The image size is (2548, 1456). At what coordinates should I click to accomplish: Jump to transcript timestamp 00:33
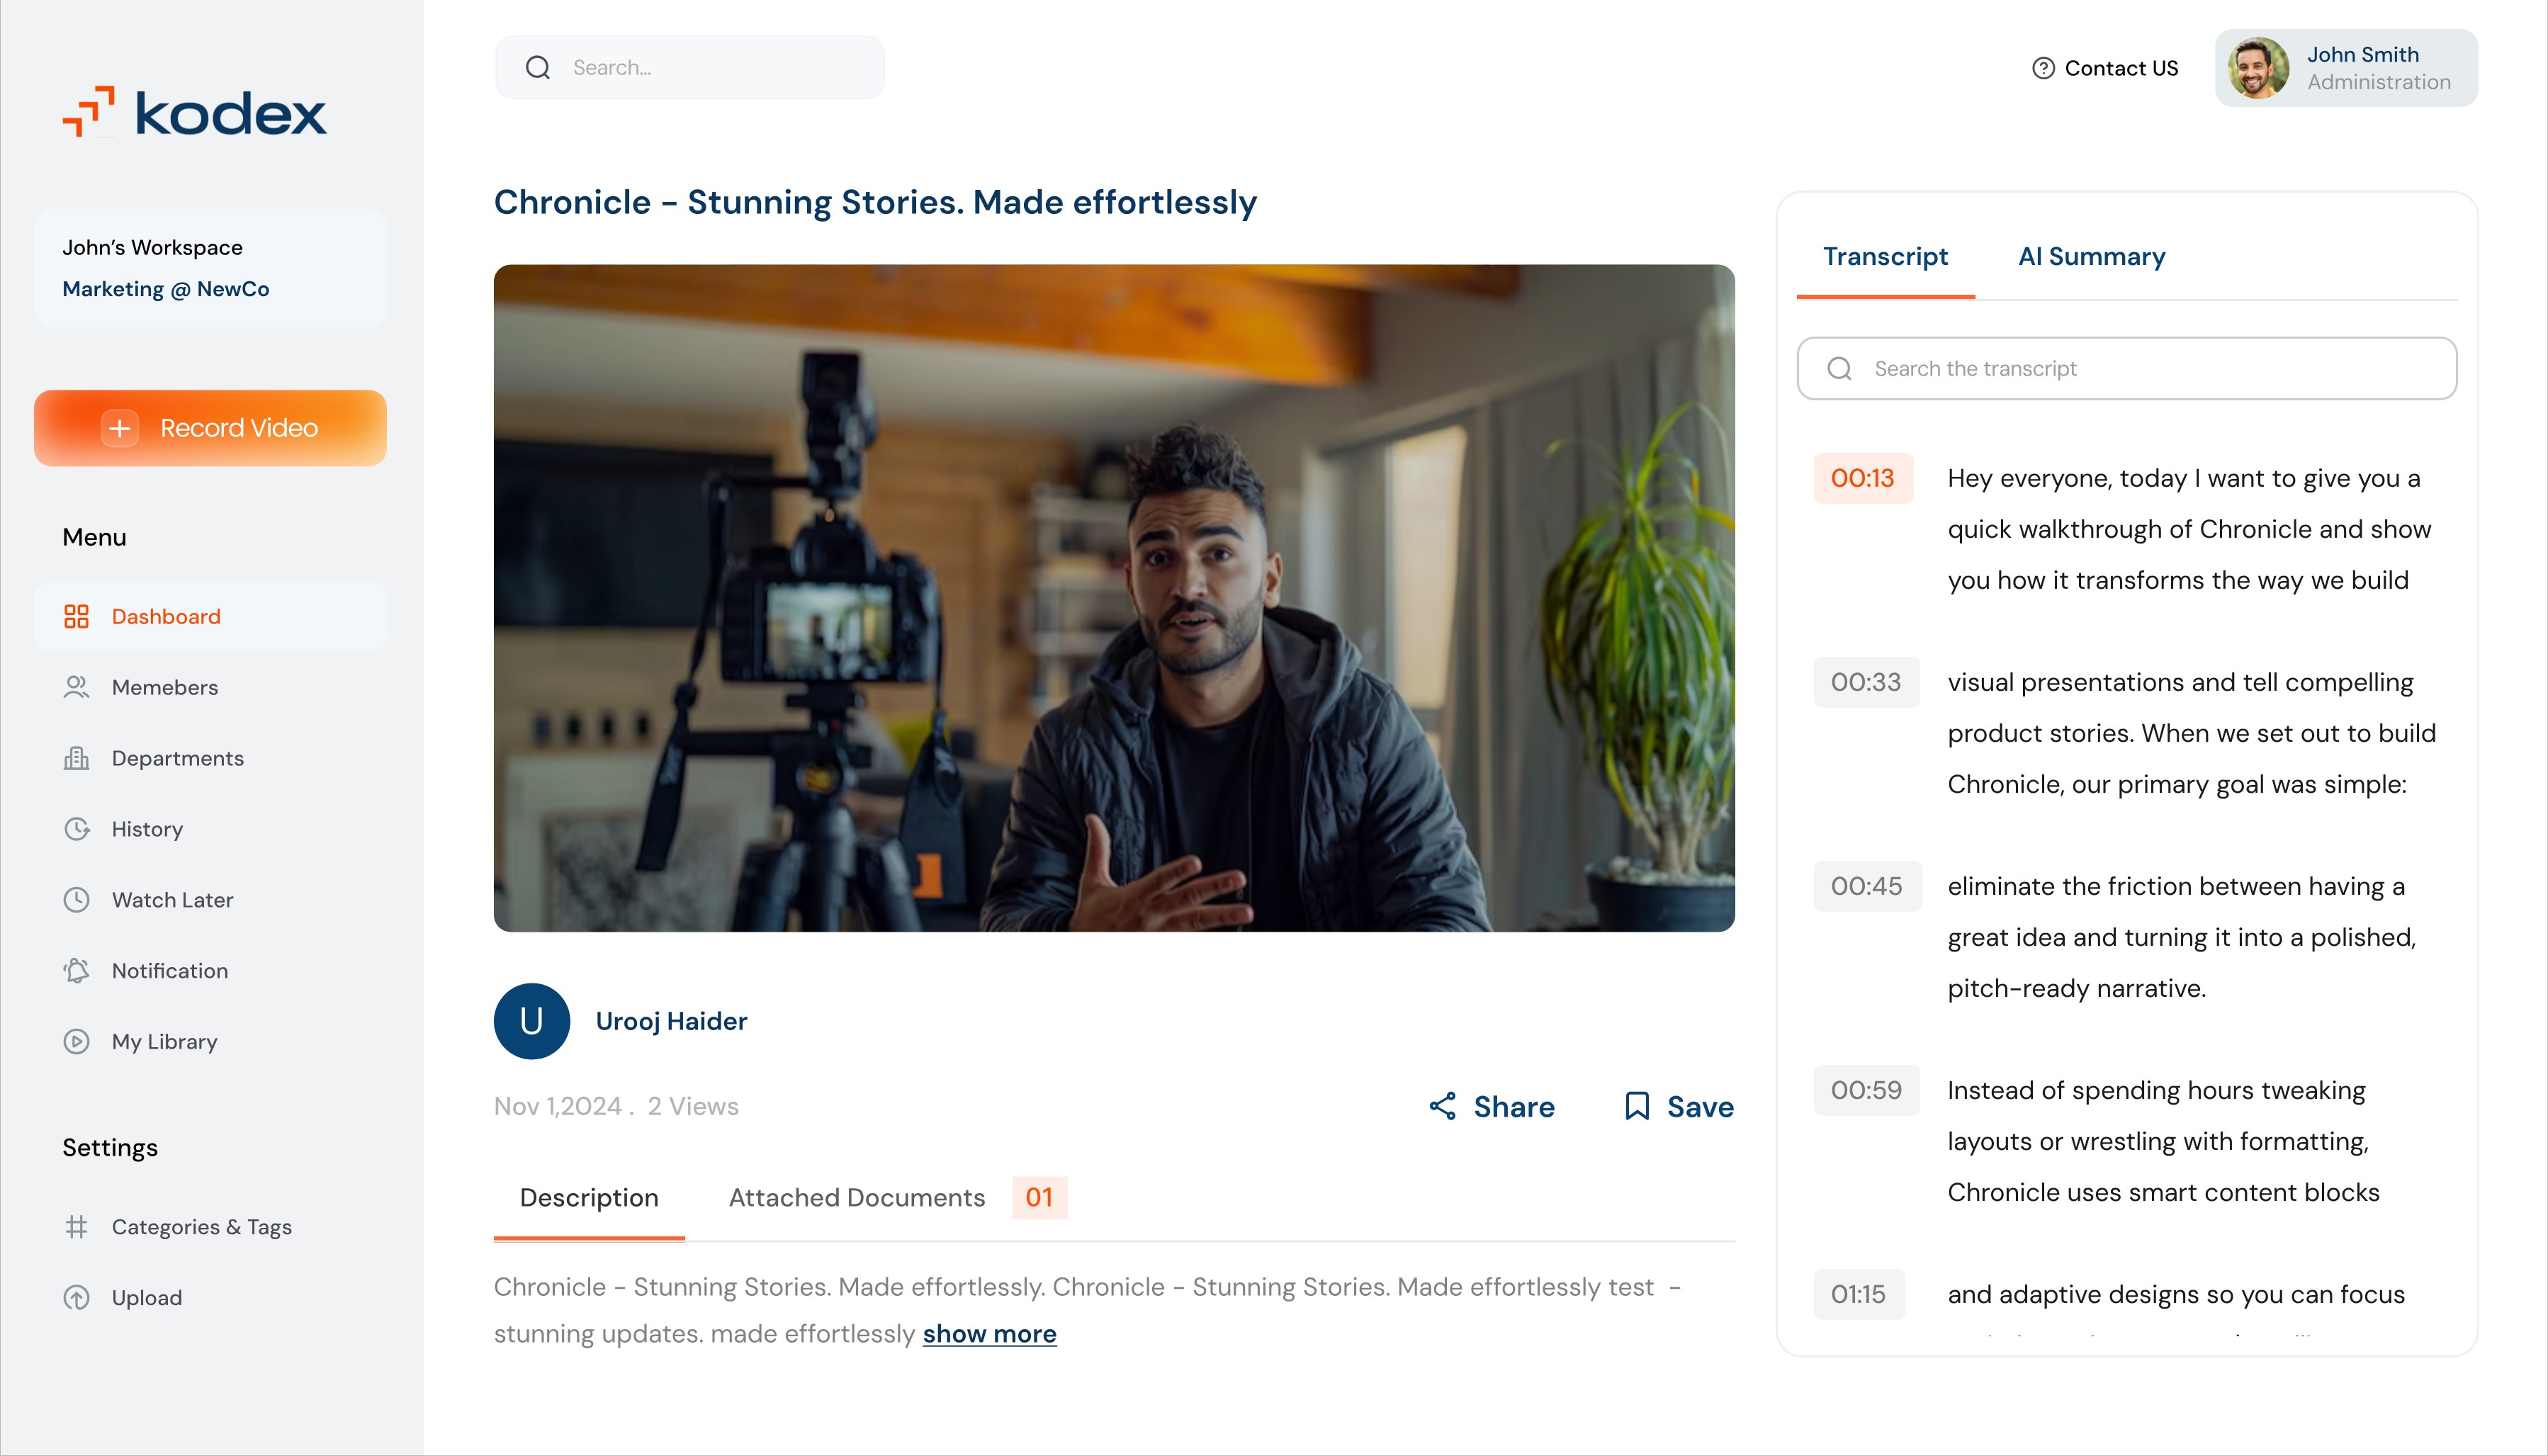click(1866, 682)
